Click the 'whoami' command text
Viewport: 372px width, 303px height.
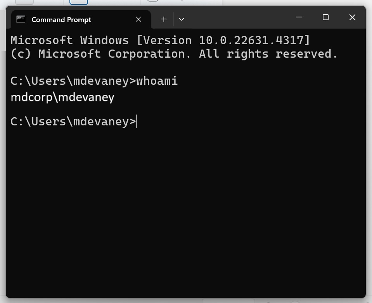tap(157, 81)
